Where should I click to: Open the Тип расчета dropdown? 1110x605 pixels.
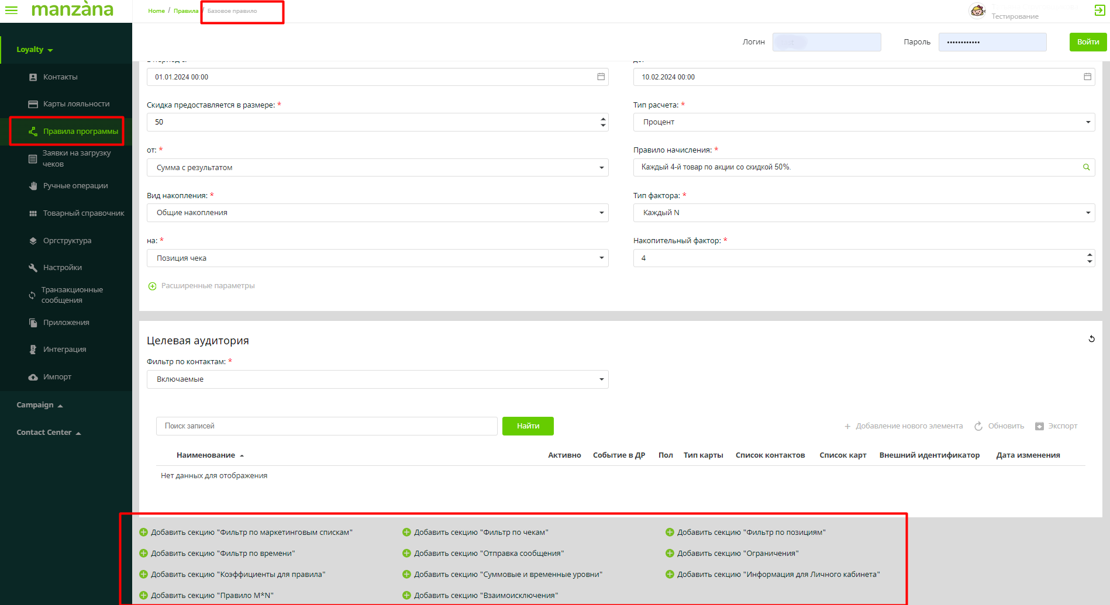[x=863, y=122]
